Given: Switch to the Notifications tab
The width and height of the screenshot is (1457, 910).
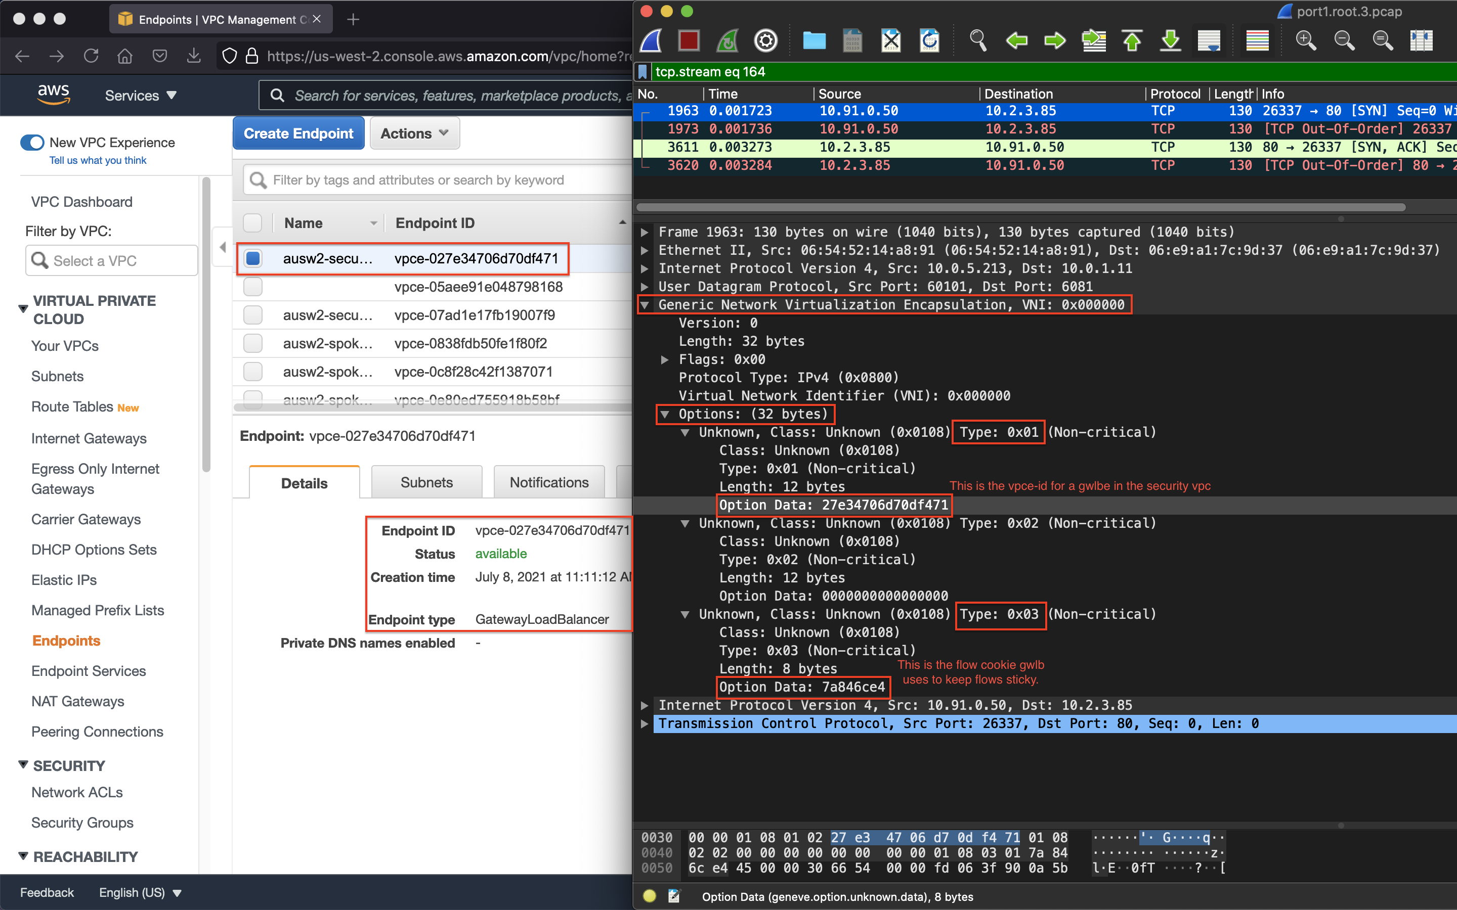Looking at the screenshot, I should click(x=549, y=482).
